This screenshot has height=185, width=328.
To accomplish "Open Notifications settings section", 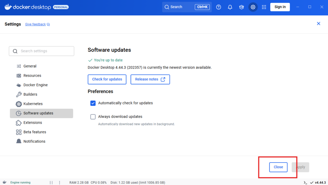I will 41,141.
